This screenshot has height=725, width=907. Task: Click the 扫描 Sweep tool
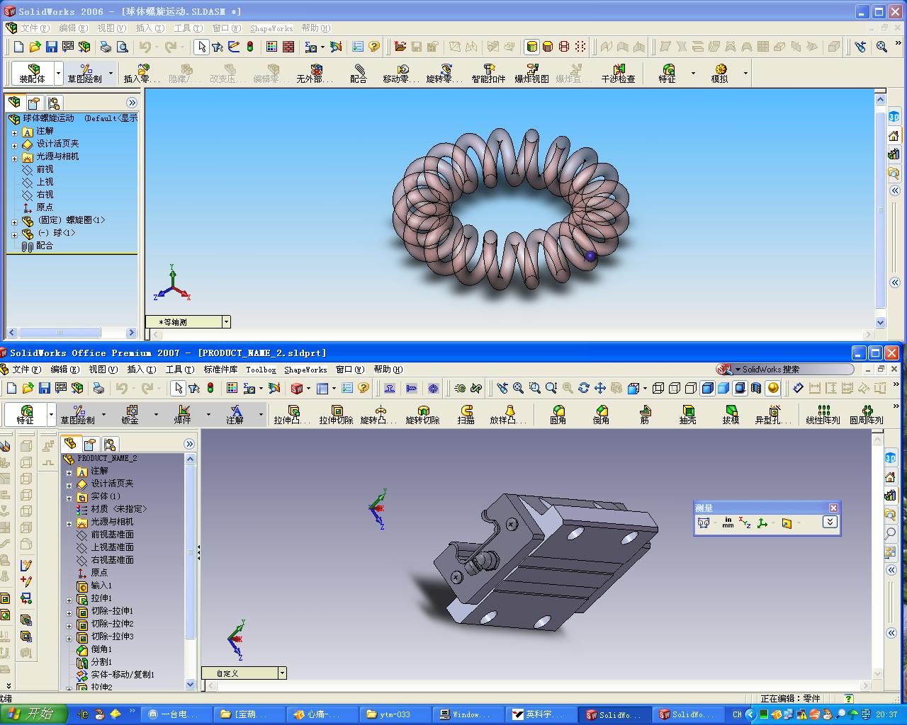click(x=466, y=414)
